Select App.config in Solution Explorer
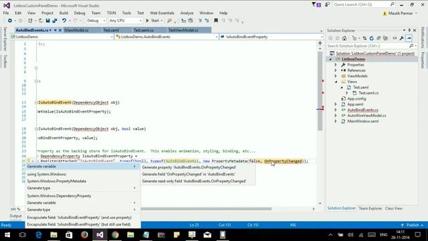This screenshot has height=241, width=428. click(356, 98)
